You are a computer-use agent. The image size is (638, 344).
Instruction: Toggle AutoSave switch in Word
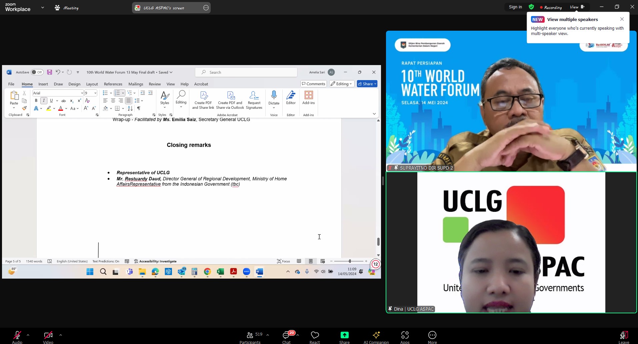pyautogui.click(x=37, y=72)
